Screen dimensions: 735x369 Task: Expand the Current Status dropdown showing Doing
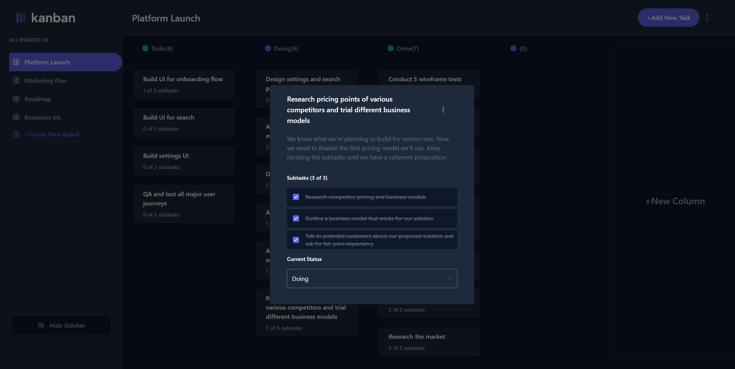[x=371, y=279]
